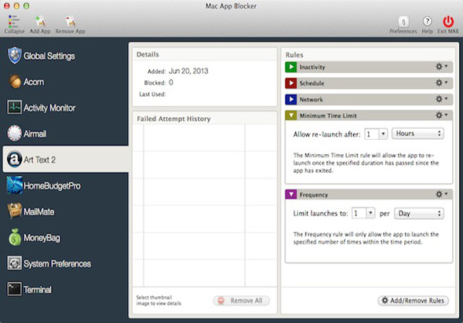The height and width of the screenshot is (323, 463).
Task: Select MailMate label in the sidebar
Action: 39,211
